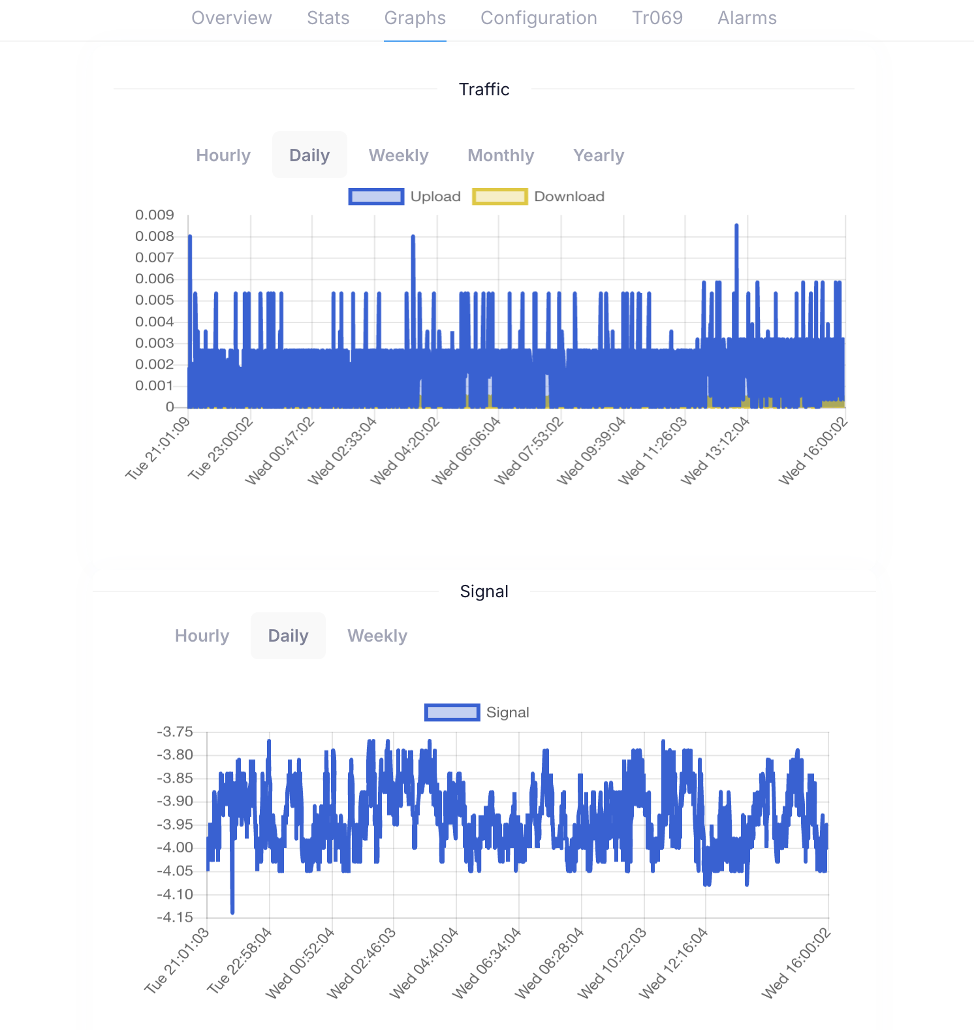
Task: Switch to the Stats tab
Action: tap(328, 18)
